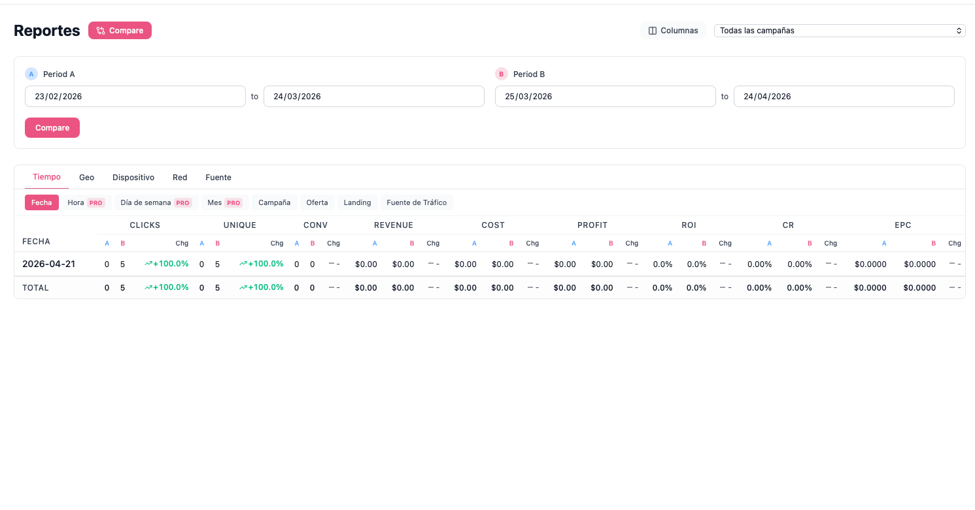Screen dimensions: 975x510
Task: Select the Fuente de Tráfico grouping pill
Action: click(x=417, y=202)
